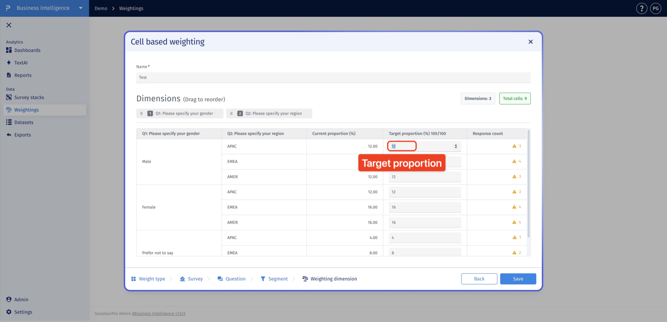Viewport: 667px width, 322px height.
Task: Go to the Weight type step
Action: (148, 279)
